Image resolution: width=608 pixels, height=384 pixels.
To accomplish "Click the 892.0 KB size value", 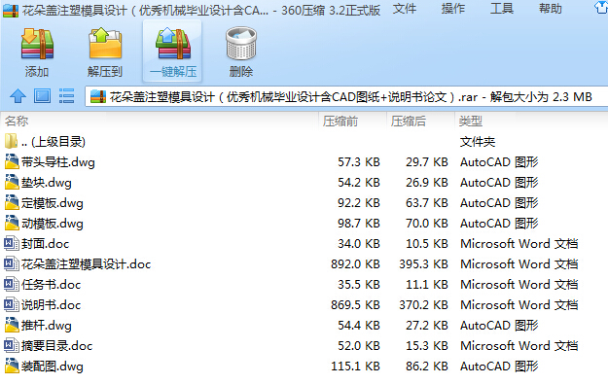I will [x=355, y=263].
